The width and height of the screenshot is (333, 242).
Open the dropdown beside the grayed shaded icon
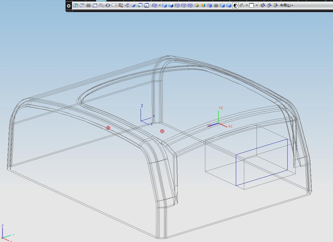click(x=247, y=6)
